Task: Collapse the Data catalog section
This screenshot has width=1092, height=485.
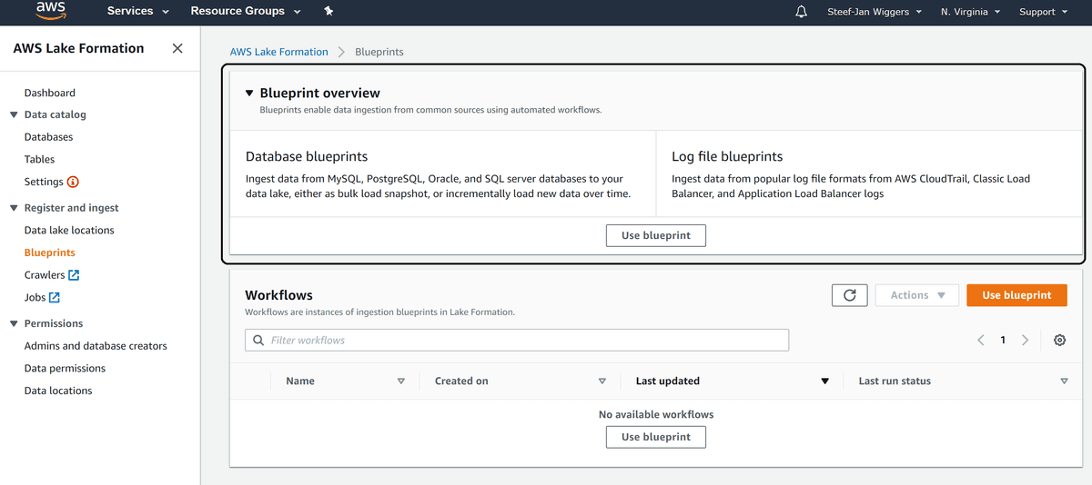Action: pos(14,115)
